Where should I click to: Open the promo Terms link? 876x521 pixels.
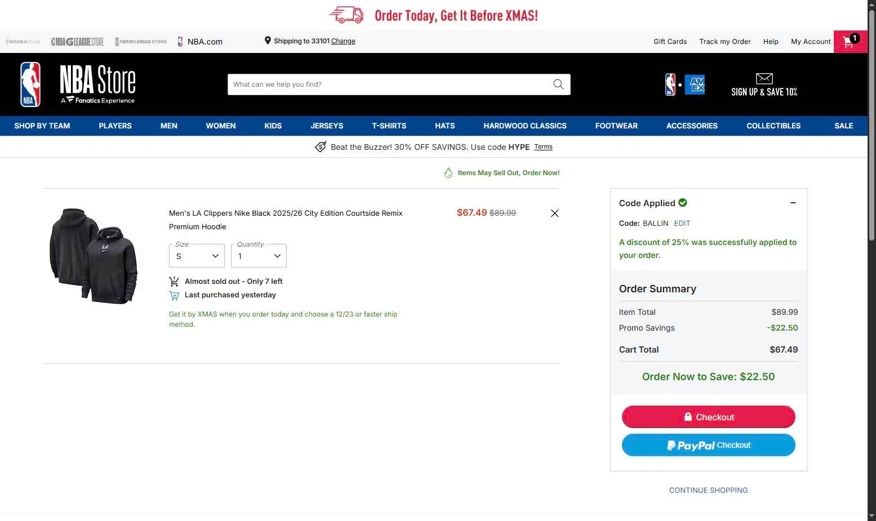point(544,147)
